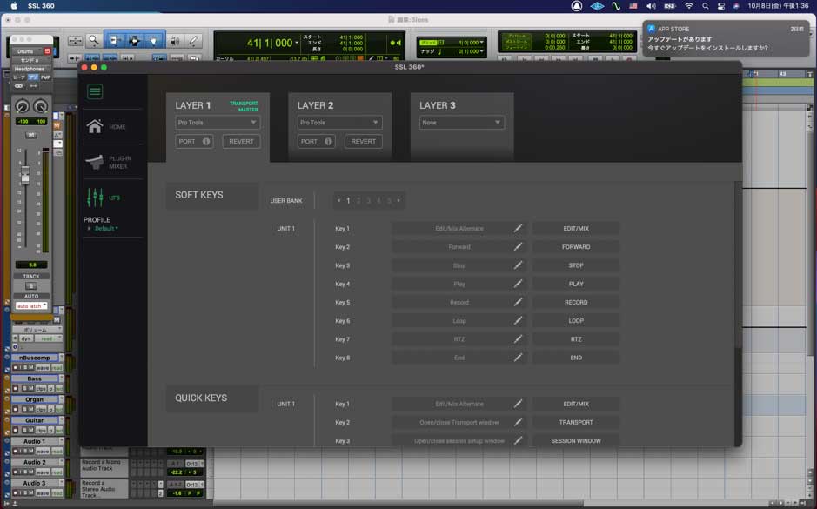The image size is (817, 509).
Task: Open the macOS Control Center icon
Action: pyautogui.click(x=721, y=6)
